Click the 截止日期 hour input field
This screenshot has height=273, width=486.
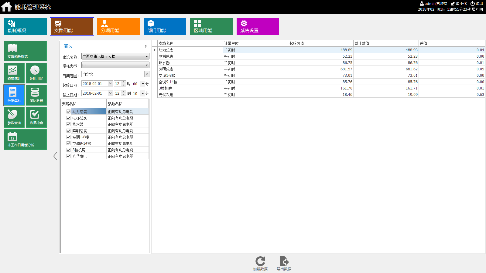tap(118, 93)
